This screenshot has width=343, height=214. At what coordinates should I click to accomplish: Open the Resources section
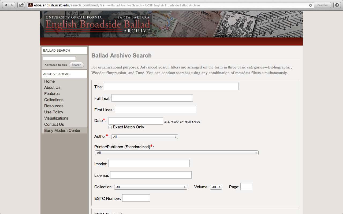(x=54, y=106)
